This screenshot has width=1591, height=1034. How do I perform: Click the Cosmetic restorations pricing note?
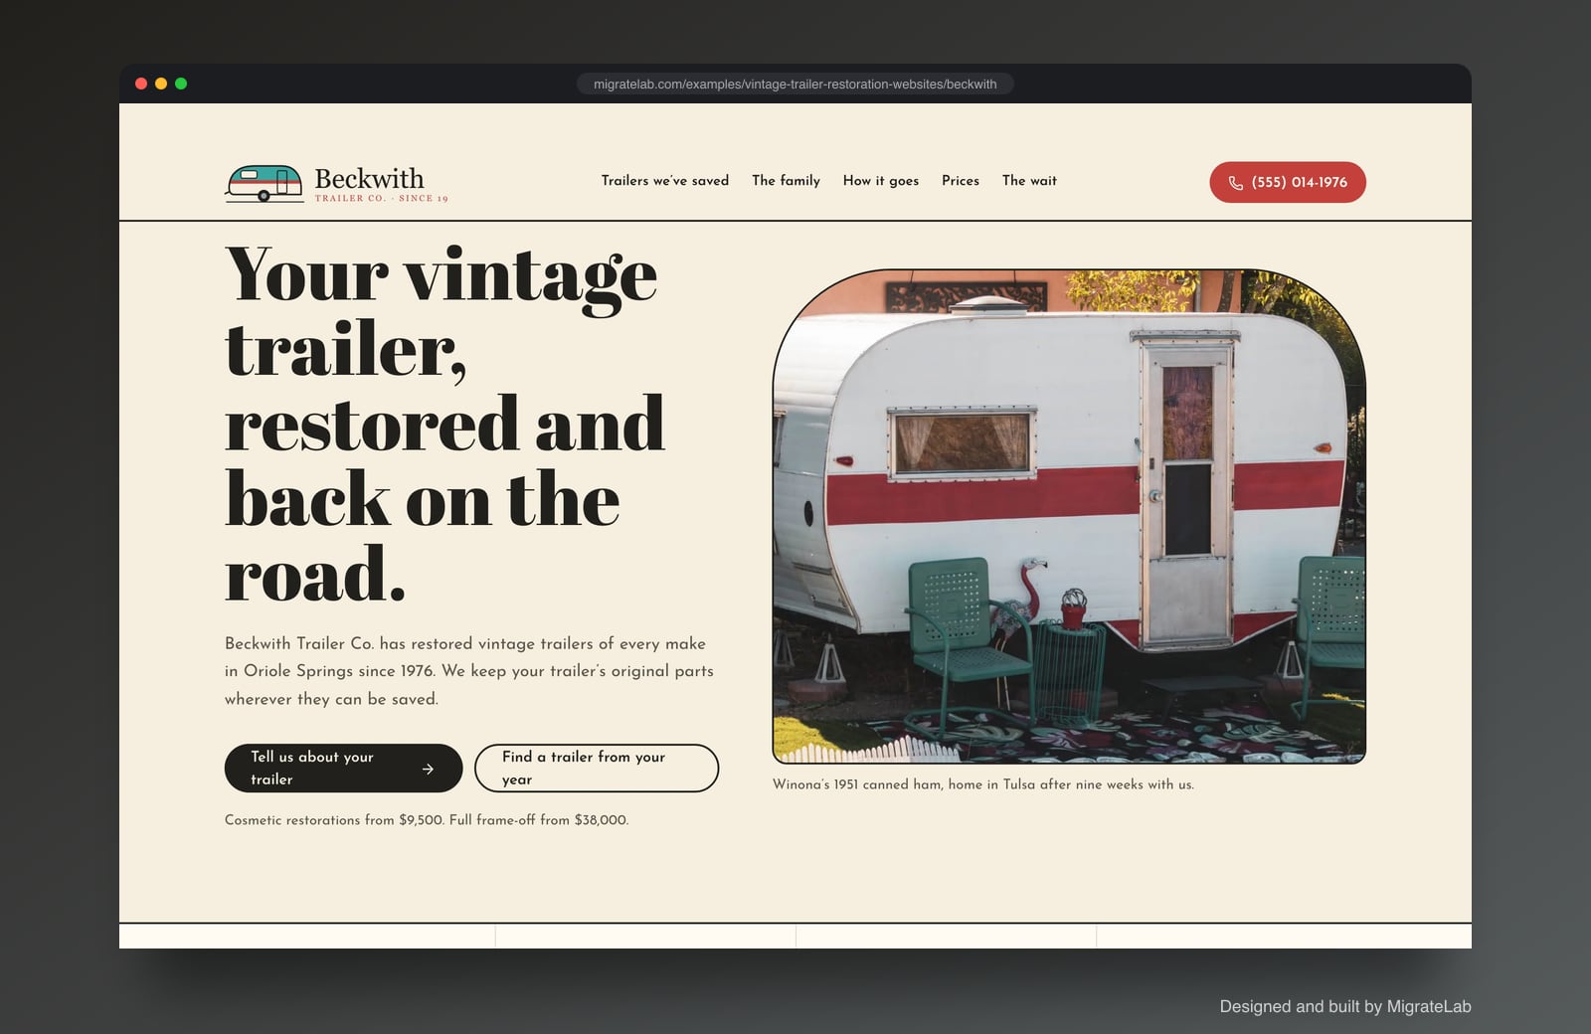(427, 820)
